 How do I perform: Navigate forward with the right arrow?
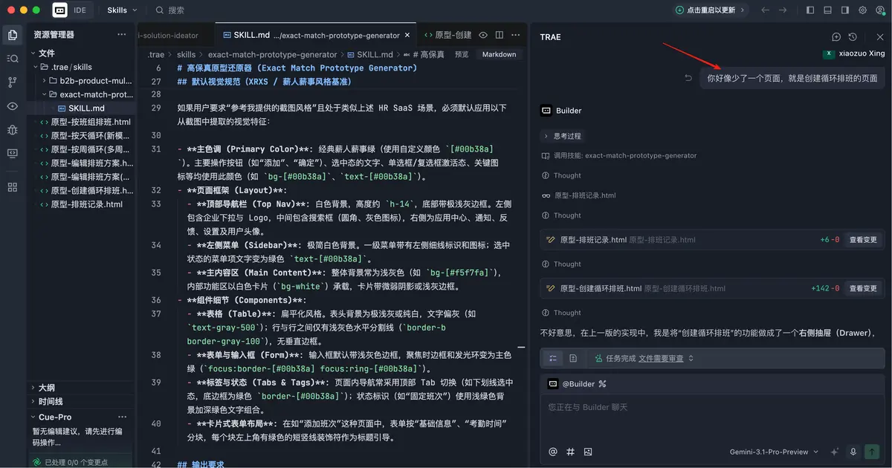(x=783, y=10)
